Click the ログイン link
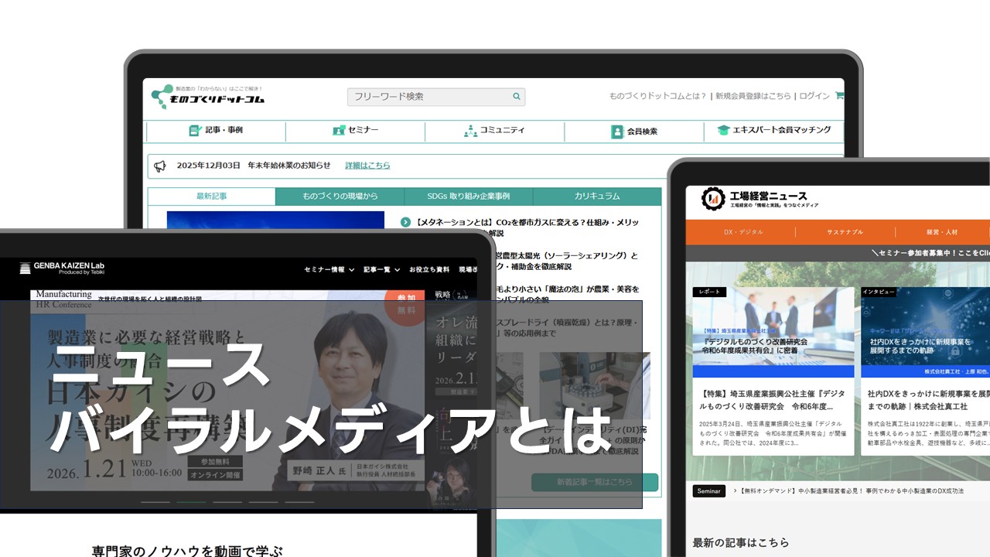Image resolution: width=990 pixels, height=557 pixels. [814, 96]
